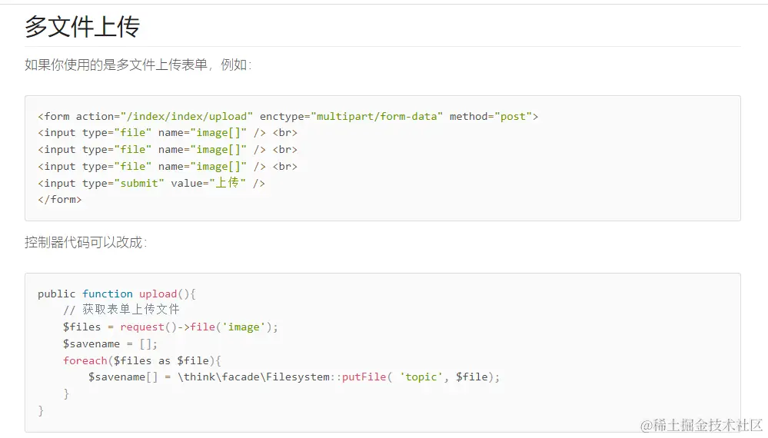Click the 'topic' string argument
Screen dimensions: 768x438
tap(421, 377)
